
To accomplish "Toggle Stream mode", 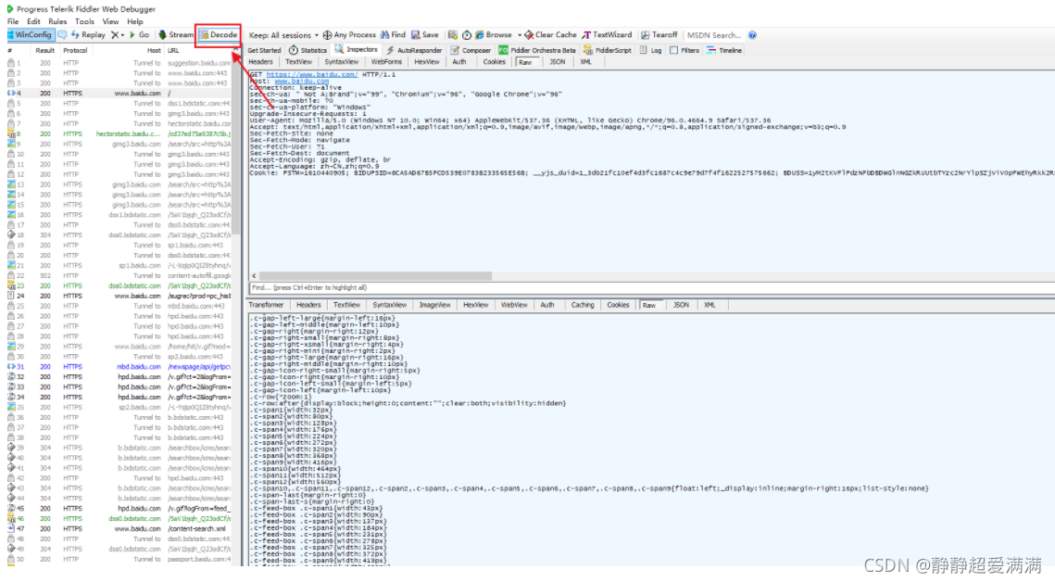I will coord(176,34).
